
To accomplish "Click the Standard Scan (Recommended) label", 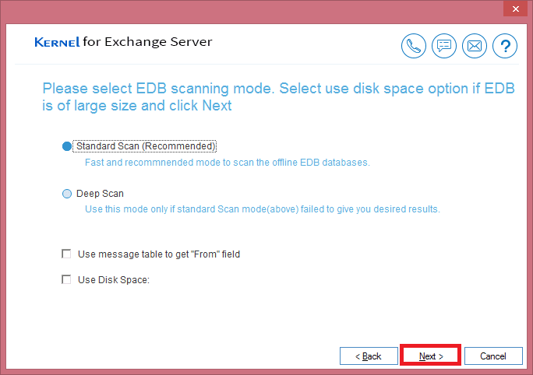I will pos(146,146).
